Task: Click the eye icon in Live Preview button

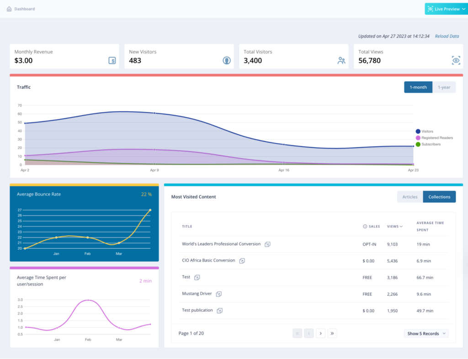Action: 430,9
